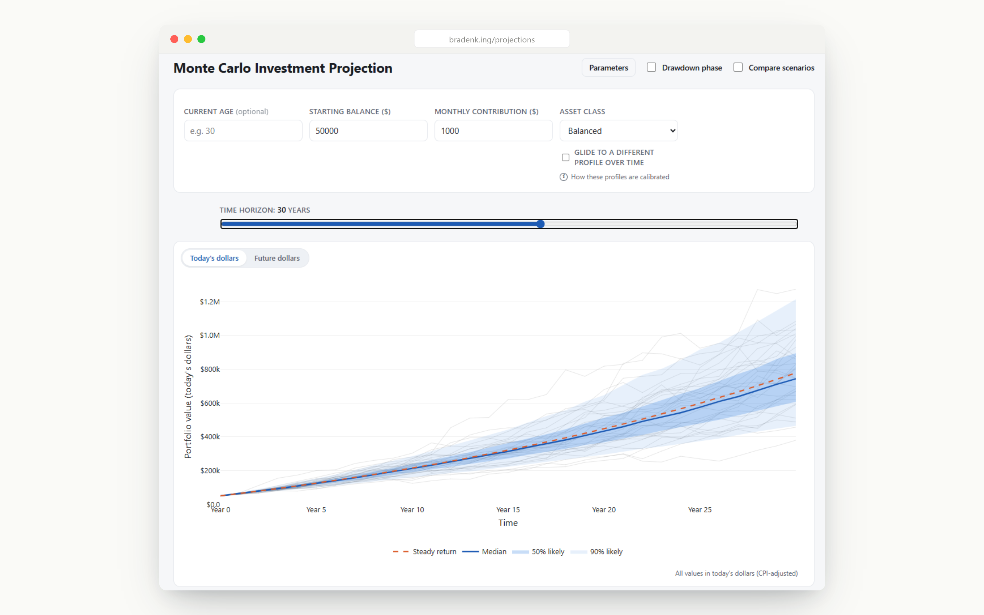Screen dimensions: 984x615
Task: Tick Glide to a different profile checkbox
Action: [x=565, y=157]
